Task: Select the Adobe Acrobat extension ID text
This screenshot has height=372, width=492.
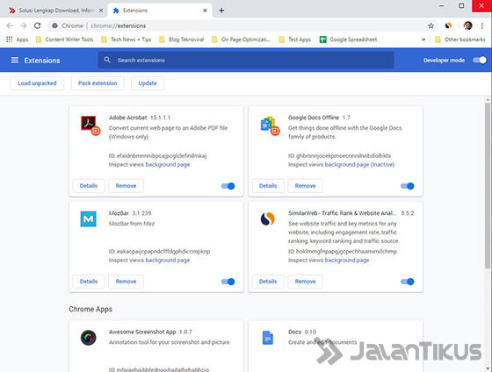Action: [x=158, y=156]
